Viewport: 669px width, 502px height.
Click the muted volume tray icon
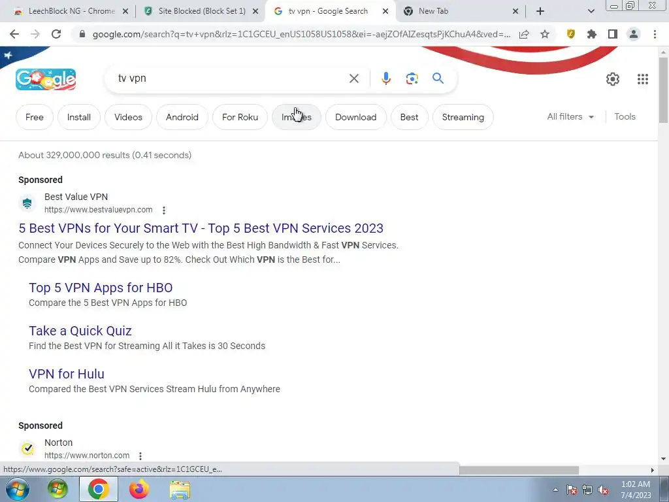pyautogui.click(x=603, y=490)
